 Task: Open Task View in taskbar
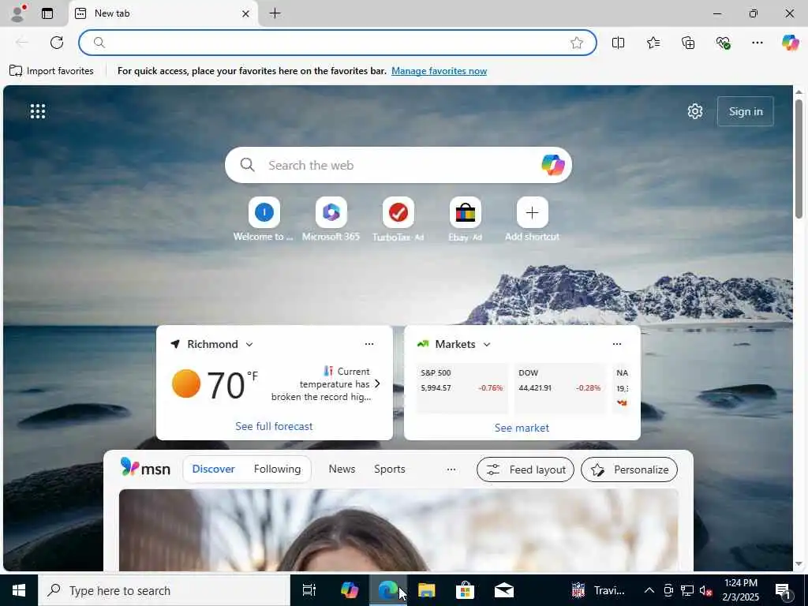(x=309, y=590)
